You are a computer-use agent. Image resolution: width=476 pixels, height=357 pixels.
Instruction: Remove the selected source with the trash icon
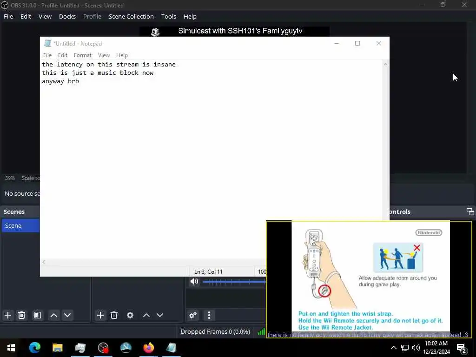click(114, 315)
